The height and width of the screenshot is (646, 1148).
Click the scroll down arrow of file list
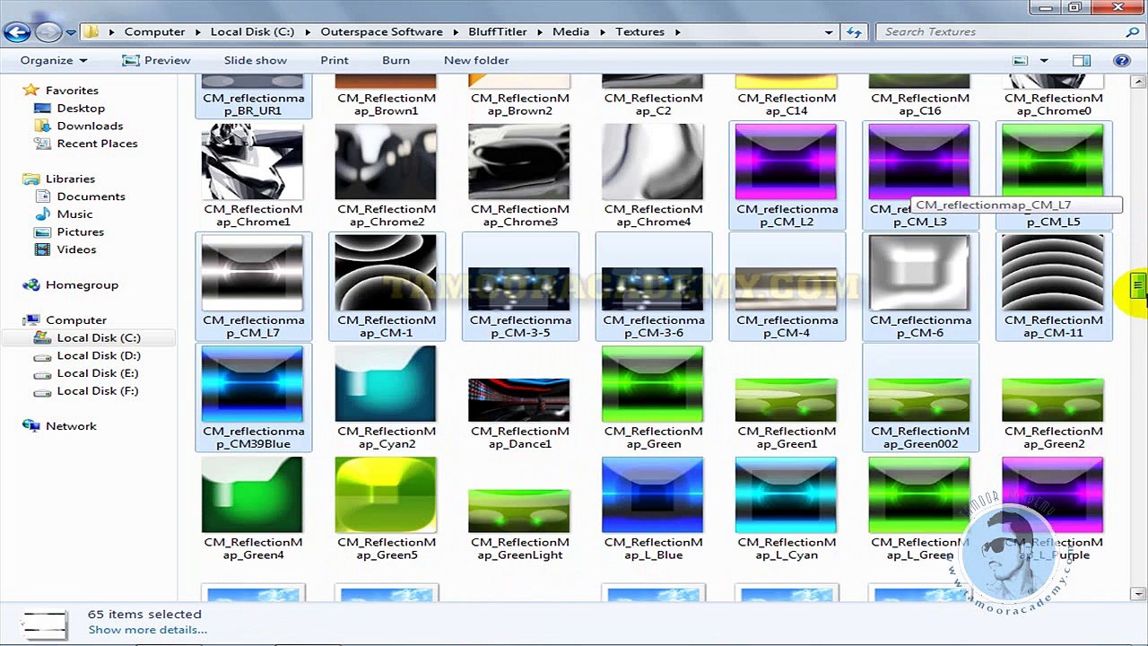[1138, 594]
